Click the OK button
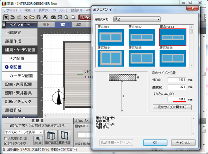The height and width of the screenshot is (154, 208). (155, 142)
